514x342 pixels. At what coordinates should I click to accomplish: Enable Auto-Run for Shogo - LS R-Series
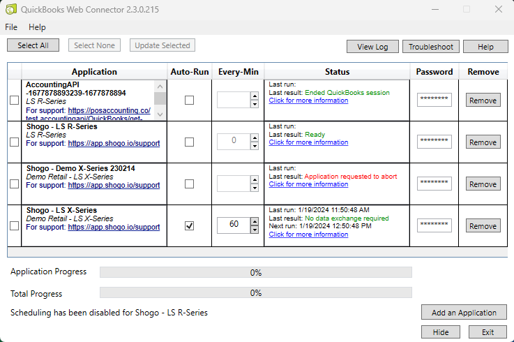[189, 142]
